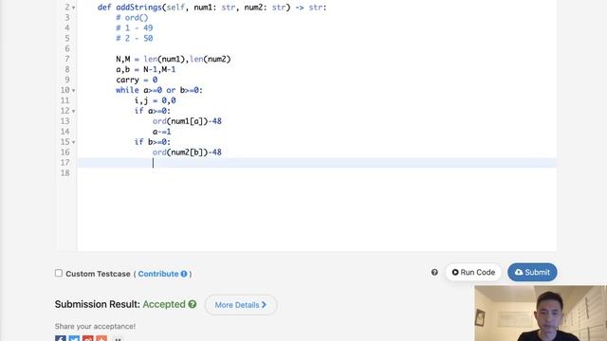Screen dimensions: 607x341
Task: Enable the Custom Testcase checkbox
Action: click(x=59, y=273)
